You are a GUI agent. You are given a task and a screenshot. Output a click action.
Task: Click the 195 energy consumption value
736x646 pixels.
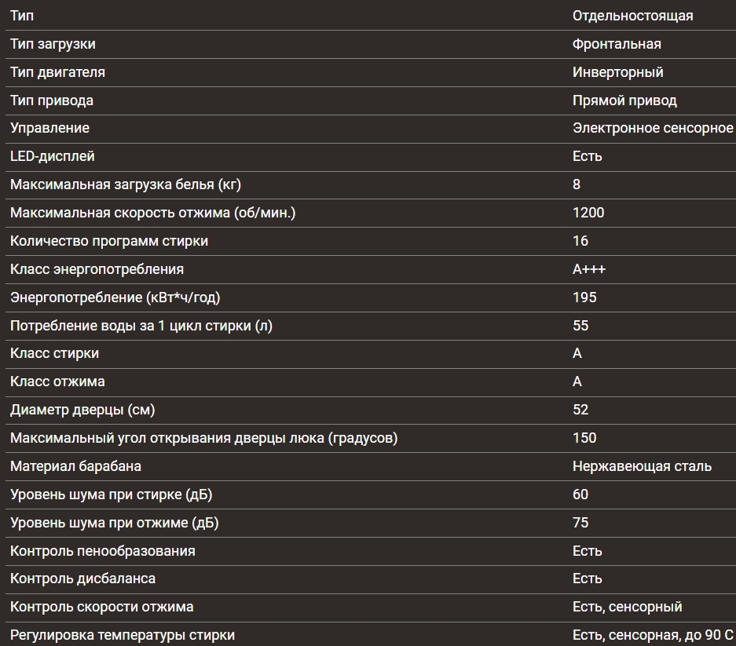coord(584,297)
